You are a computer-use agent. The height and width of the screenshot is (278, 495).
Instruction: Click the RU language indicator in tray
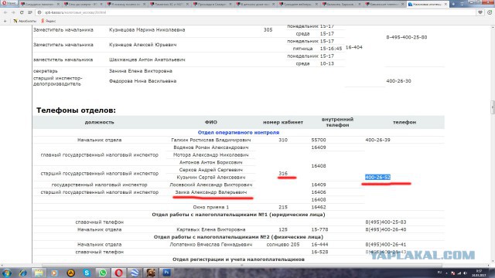click(440, 273)
